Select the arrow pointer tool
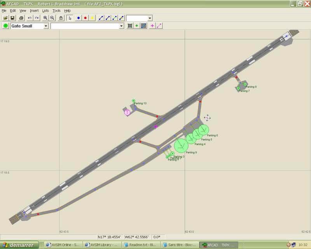 click(70, 18)
